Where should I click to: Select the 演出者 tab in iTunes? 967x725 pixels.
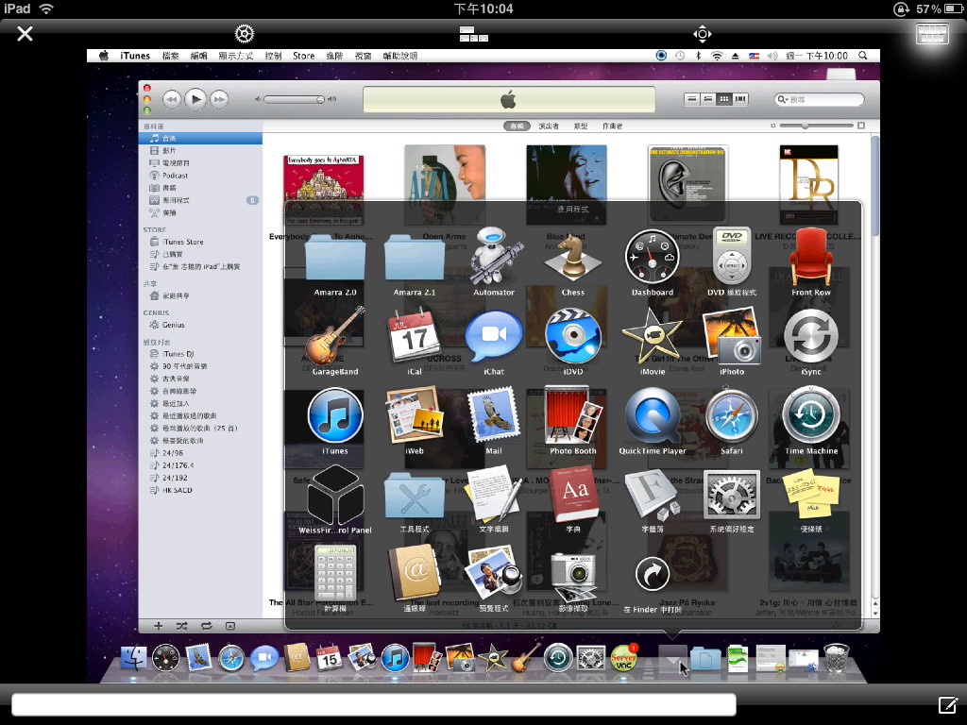[549, 126]
